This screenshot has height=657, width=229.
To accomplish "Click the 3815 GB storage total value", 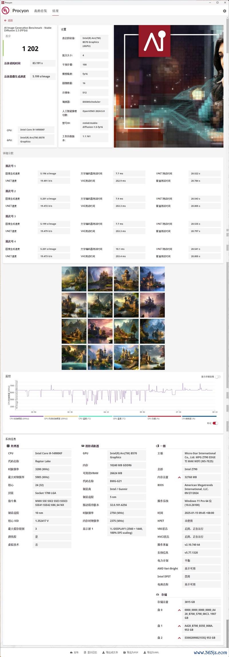I will (x=201, y=602).
